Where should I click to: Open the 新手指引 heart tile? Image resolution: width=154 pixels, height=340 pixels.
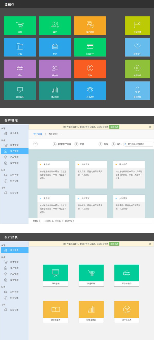click(137, 47)
